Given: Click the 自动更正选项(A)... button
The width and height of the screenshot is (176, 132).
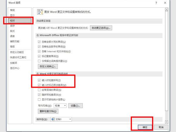Looking at the screenshot, I should coord(101,28).
